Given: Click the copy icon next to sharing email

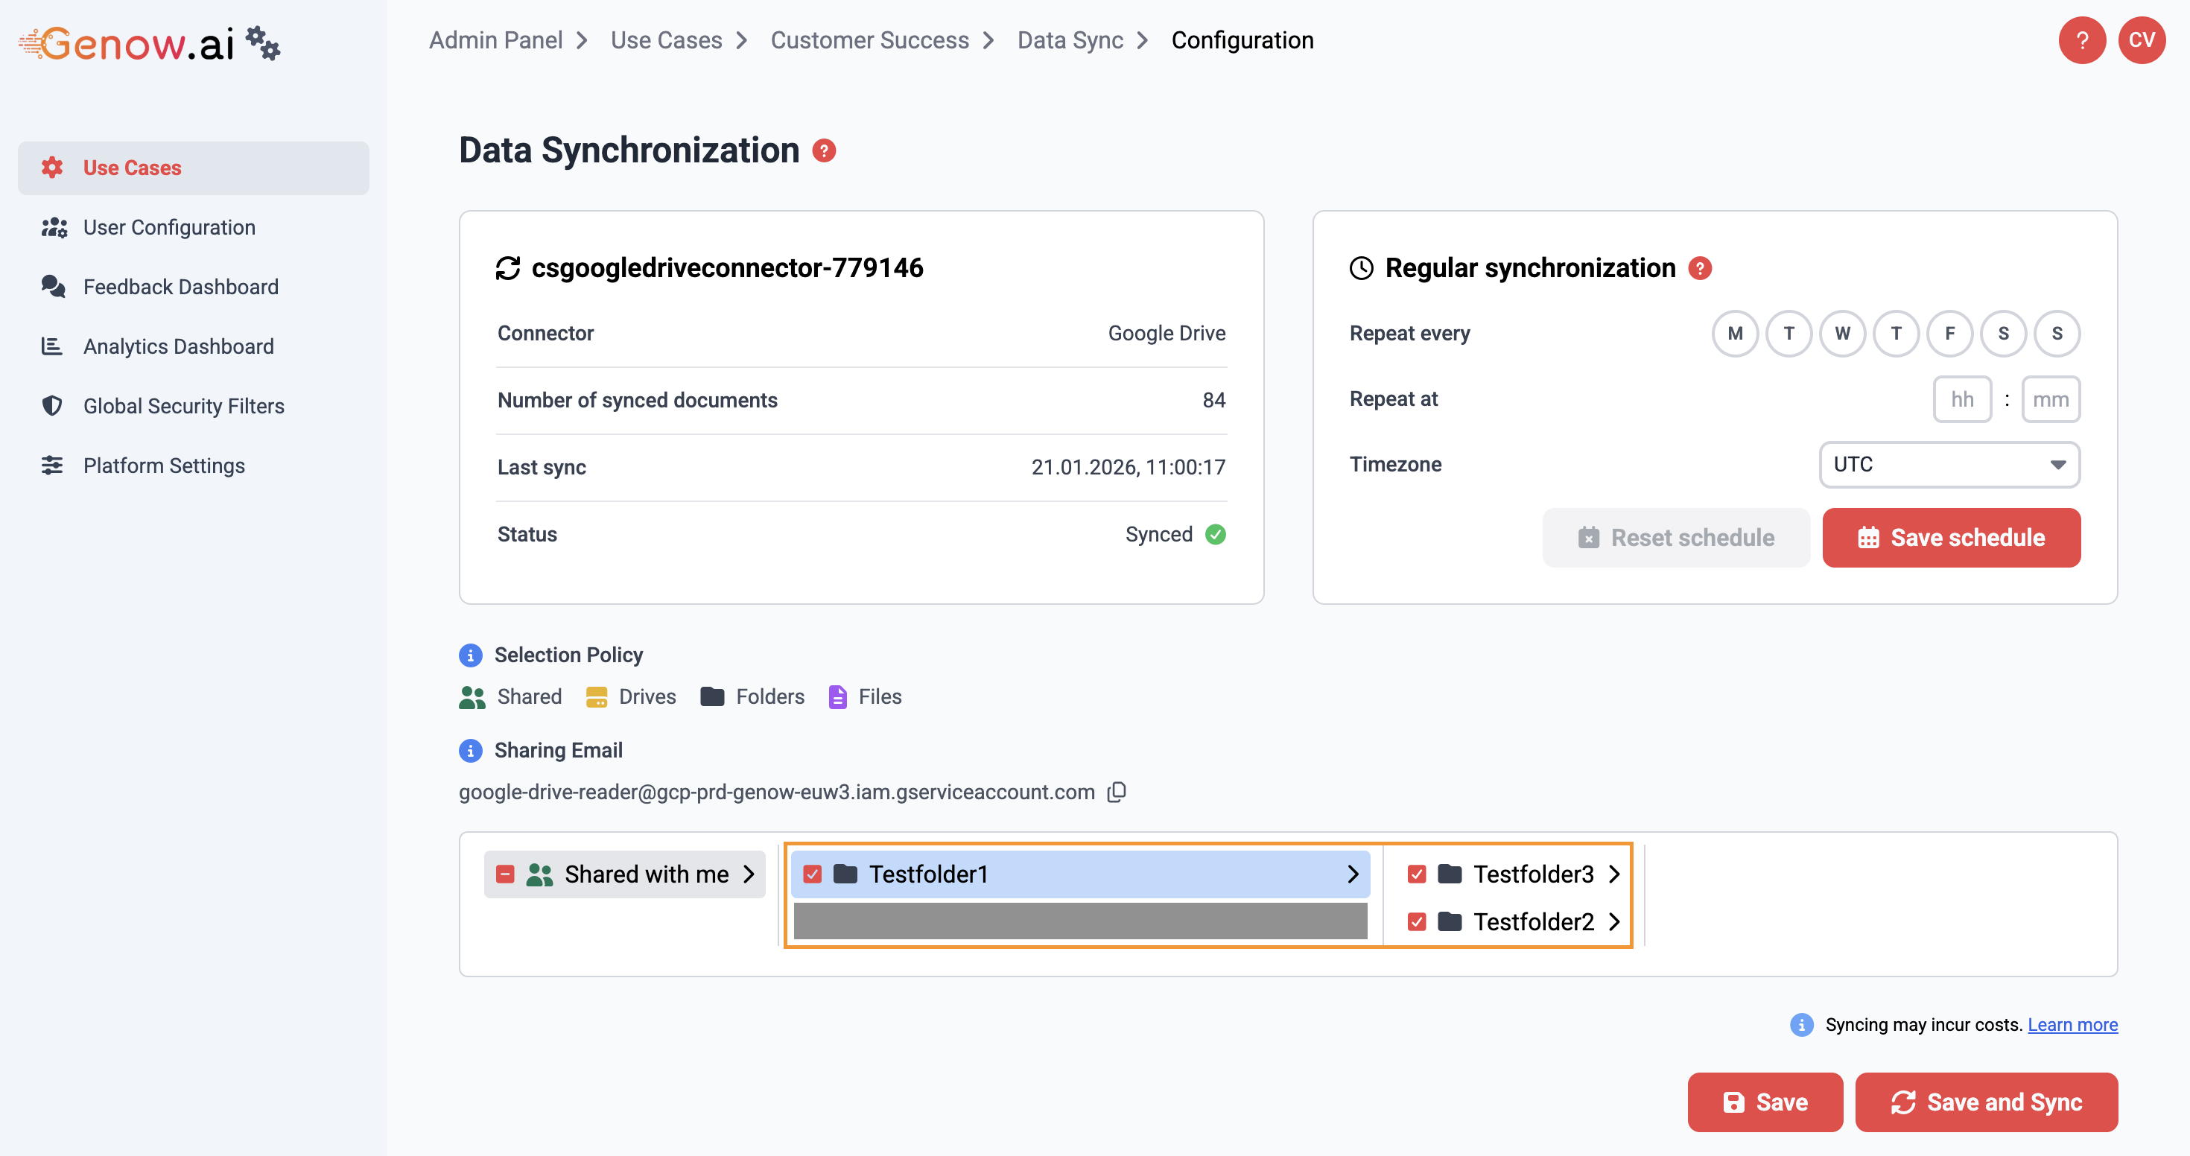Looking at the screenshot, I should coord(1117,791).
